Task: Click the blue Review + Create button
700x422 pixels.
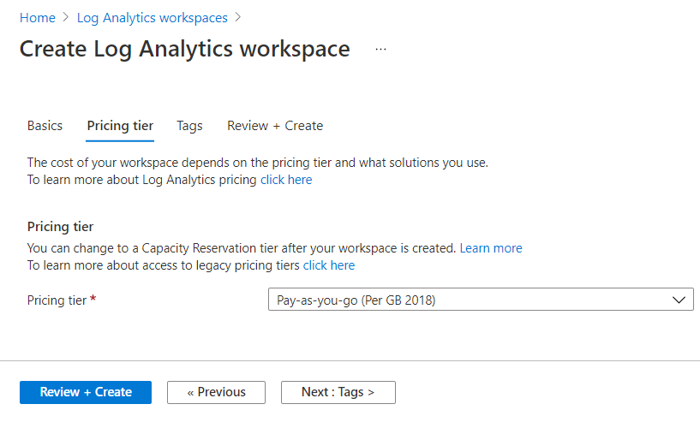Action: tap(86, 392)
